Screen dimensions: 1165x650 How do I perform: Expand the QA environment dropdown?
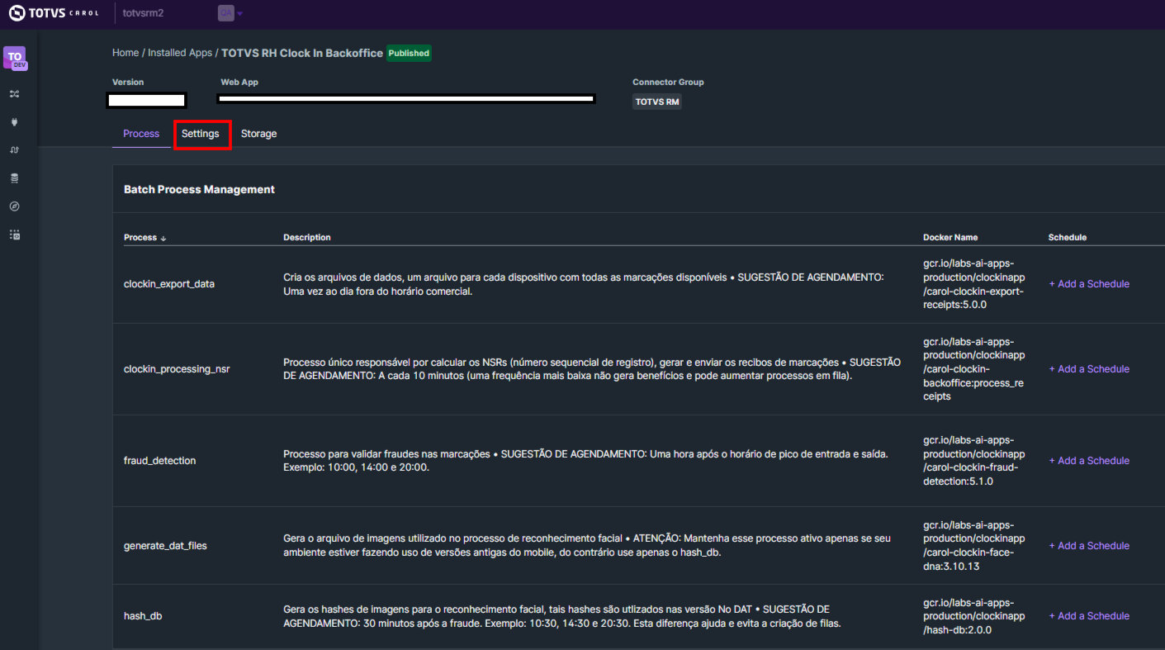pyautogui.click(x=230, y=13)
